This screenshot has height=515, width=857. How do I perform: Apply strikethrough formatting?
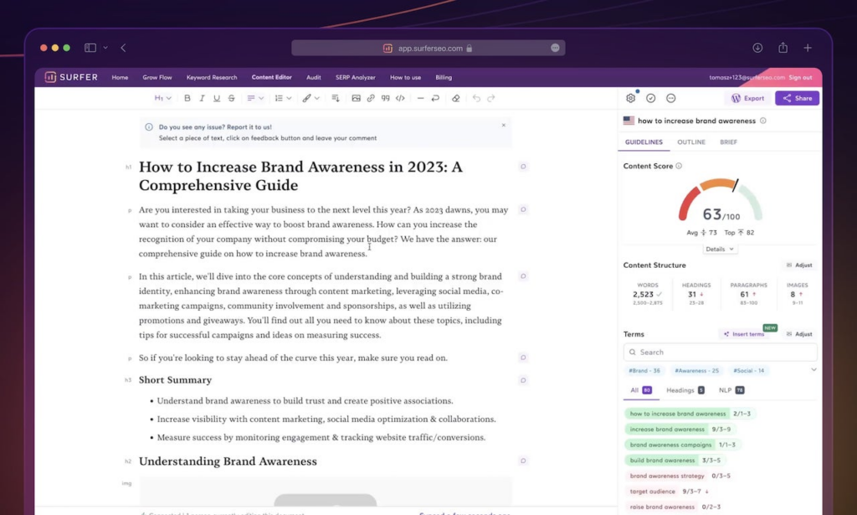[x=231, y=99]
